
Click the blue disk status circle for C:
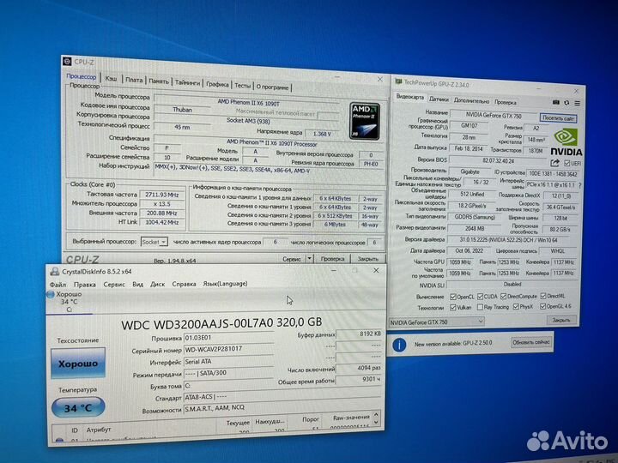click(51, 294)
